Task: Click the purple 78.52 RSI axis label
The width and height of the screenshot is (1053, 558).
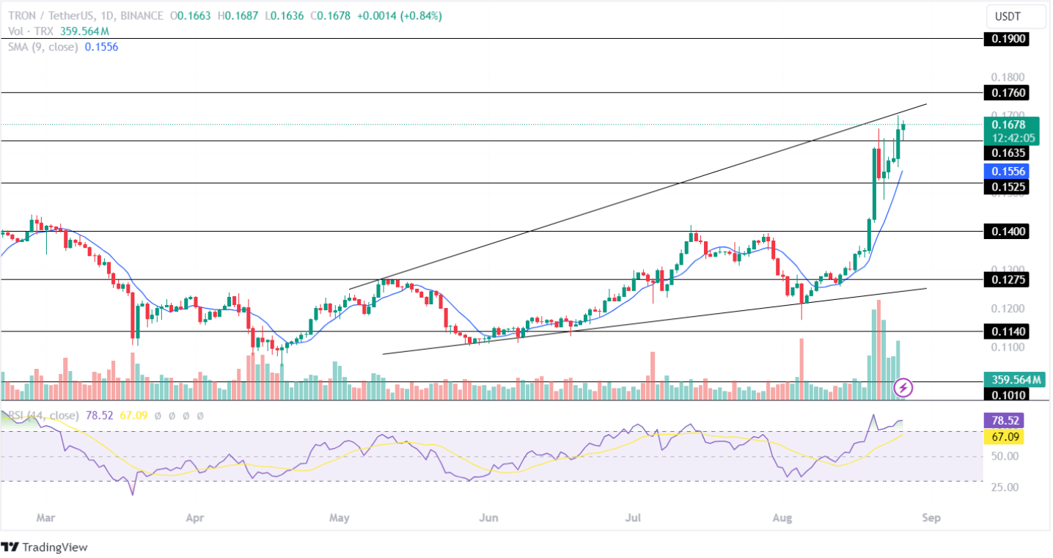Action: pos(1005,422)
